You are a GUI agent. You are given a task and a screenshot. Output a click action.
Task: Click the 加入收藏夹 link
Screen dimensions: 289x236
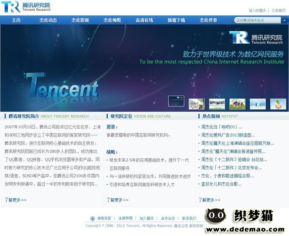[257, 11]
